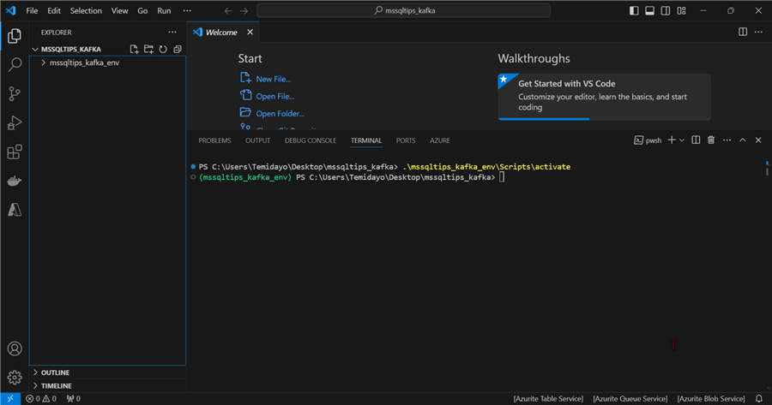The height and width of the screenshot is (405, 772).
Task: Open the Azure view in activity bar
Action: click(x=15, y=210)
